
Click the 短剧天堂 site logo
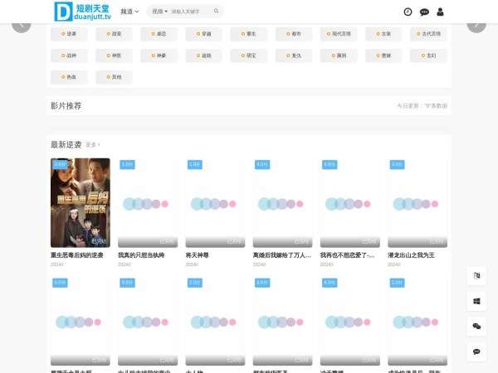[81, 12]
